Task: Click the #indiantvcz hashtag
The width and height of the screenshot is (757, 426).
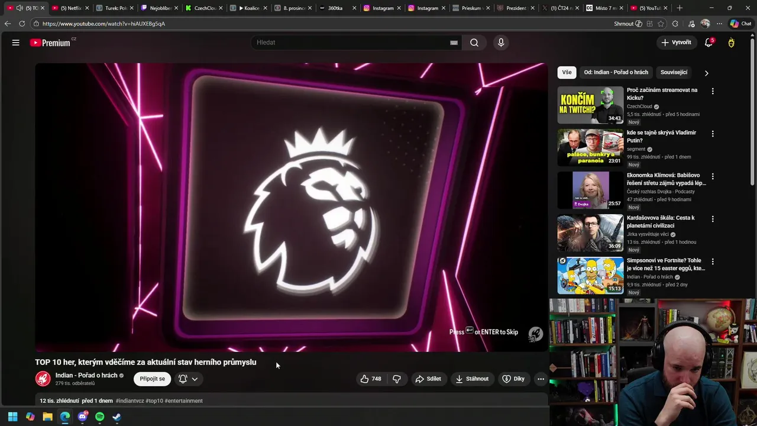Action: point(130,401)
